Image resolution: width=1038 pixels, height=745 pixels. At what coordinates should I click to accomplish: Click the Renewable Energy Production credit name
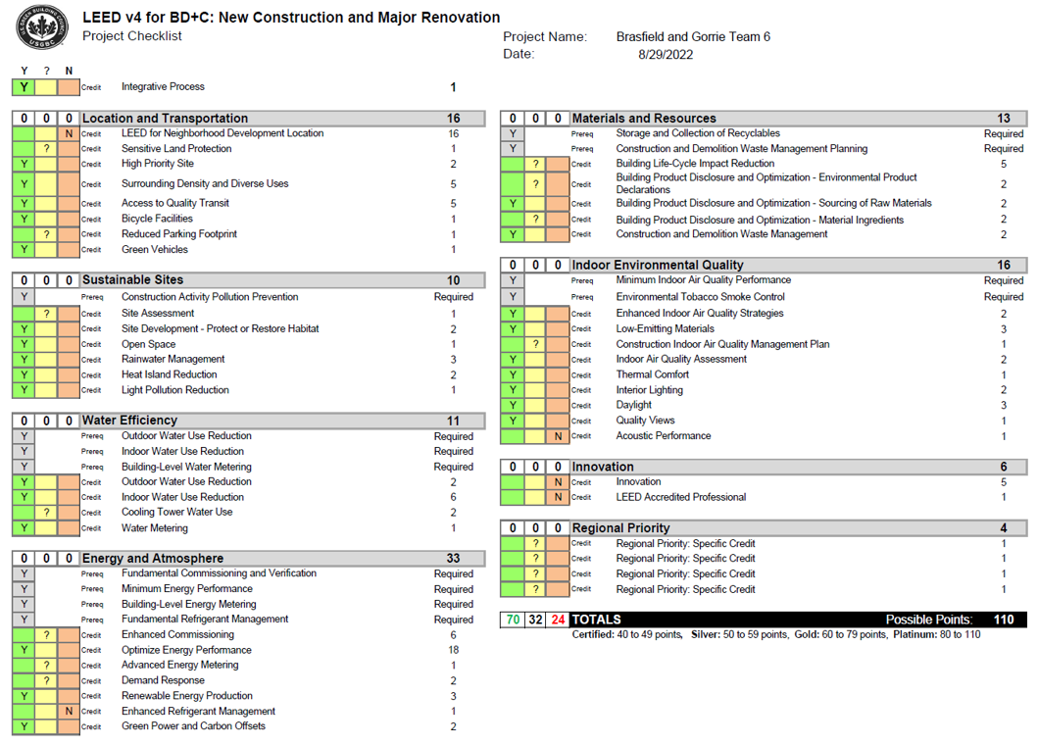[186, 696]
